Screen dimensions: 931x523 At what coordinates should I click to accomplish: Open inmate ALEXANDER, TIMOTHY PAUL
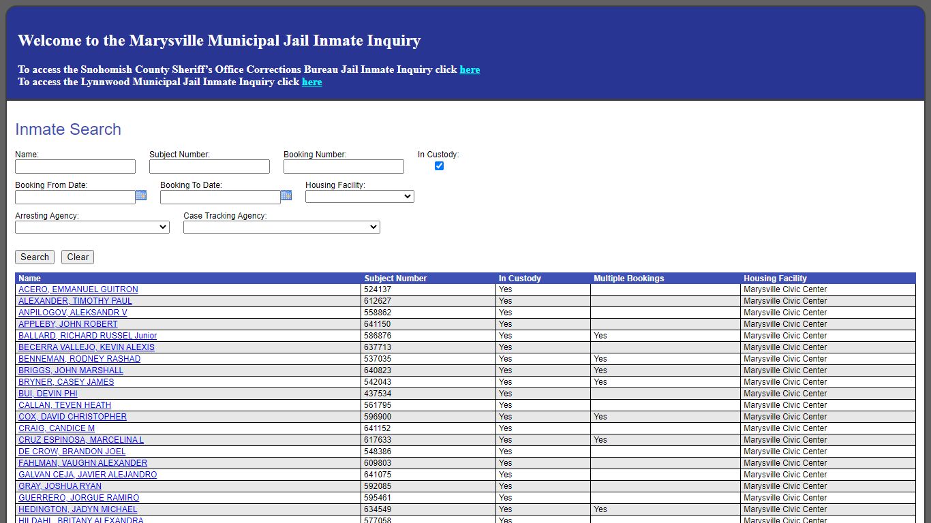[75, 301]
